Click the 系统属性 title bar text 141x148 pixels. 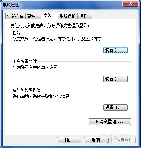click(x=11, y=5)
